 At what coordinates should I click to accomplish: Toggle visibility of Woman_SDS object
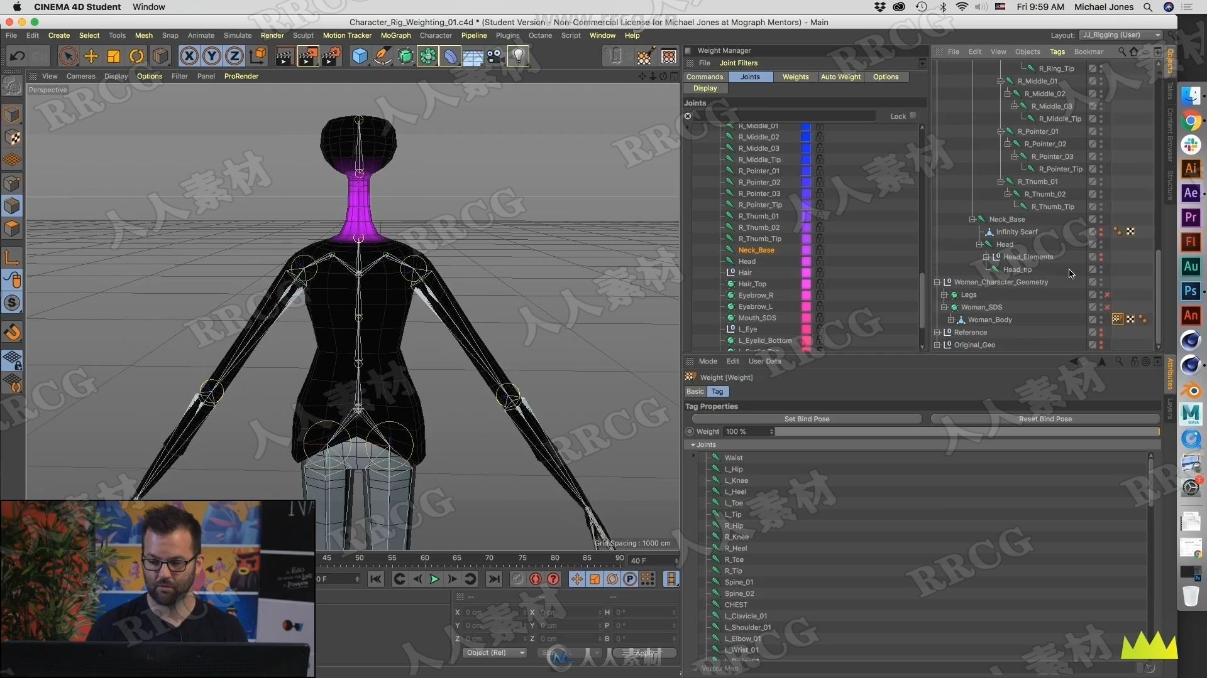click(1100, 306)
